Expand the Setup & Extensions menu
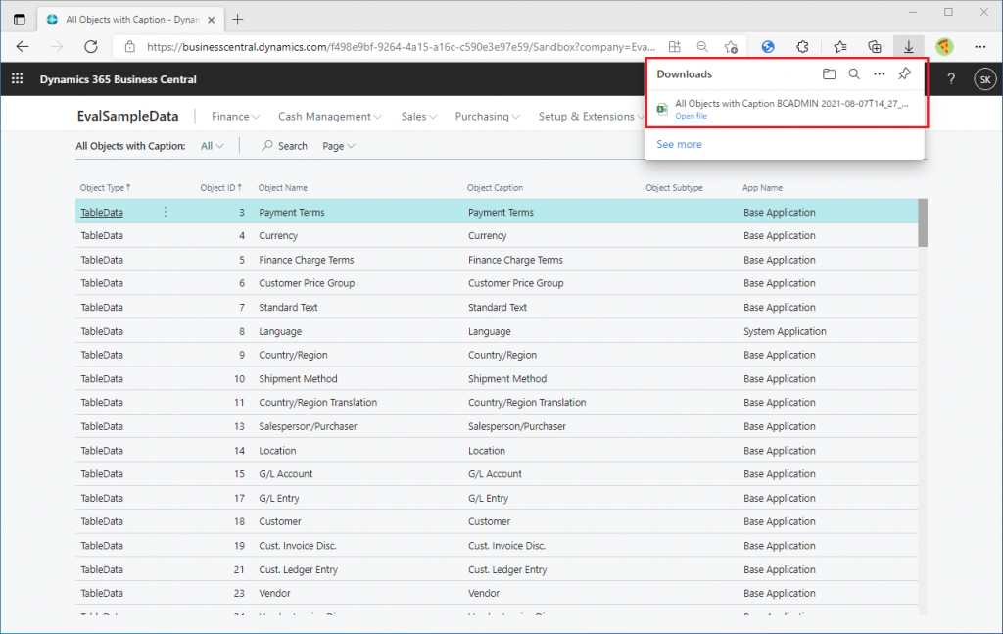The height and width of the screenshot is (634, 1003). click(591, 117)
